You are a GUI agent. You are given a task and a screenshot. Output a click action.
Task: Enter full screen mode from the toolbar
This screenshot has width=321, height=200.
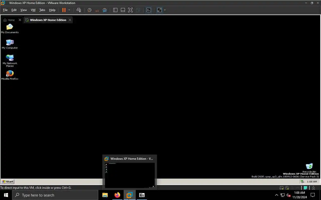coord(130,10)
